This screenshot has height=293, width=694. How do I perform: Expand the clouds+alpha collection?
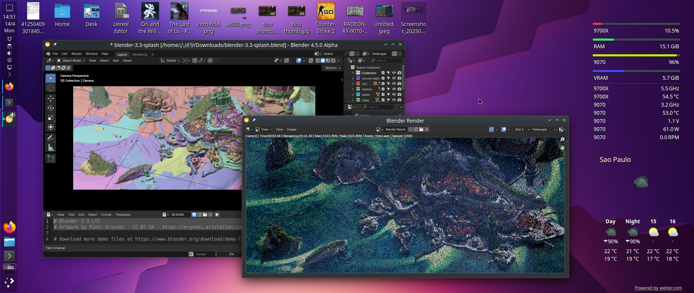[353, 78]
